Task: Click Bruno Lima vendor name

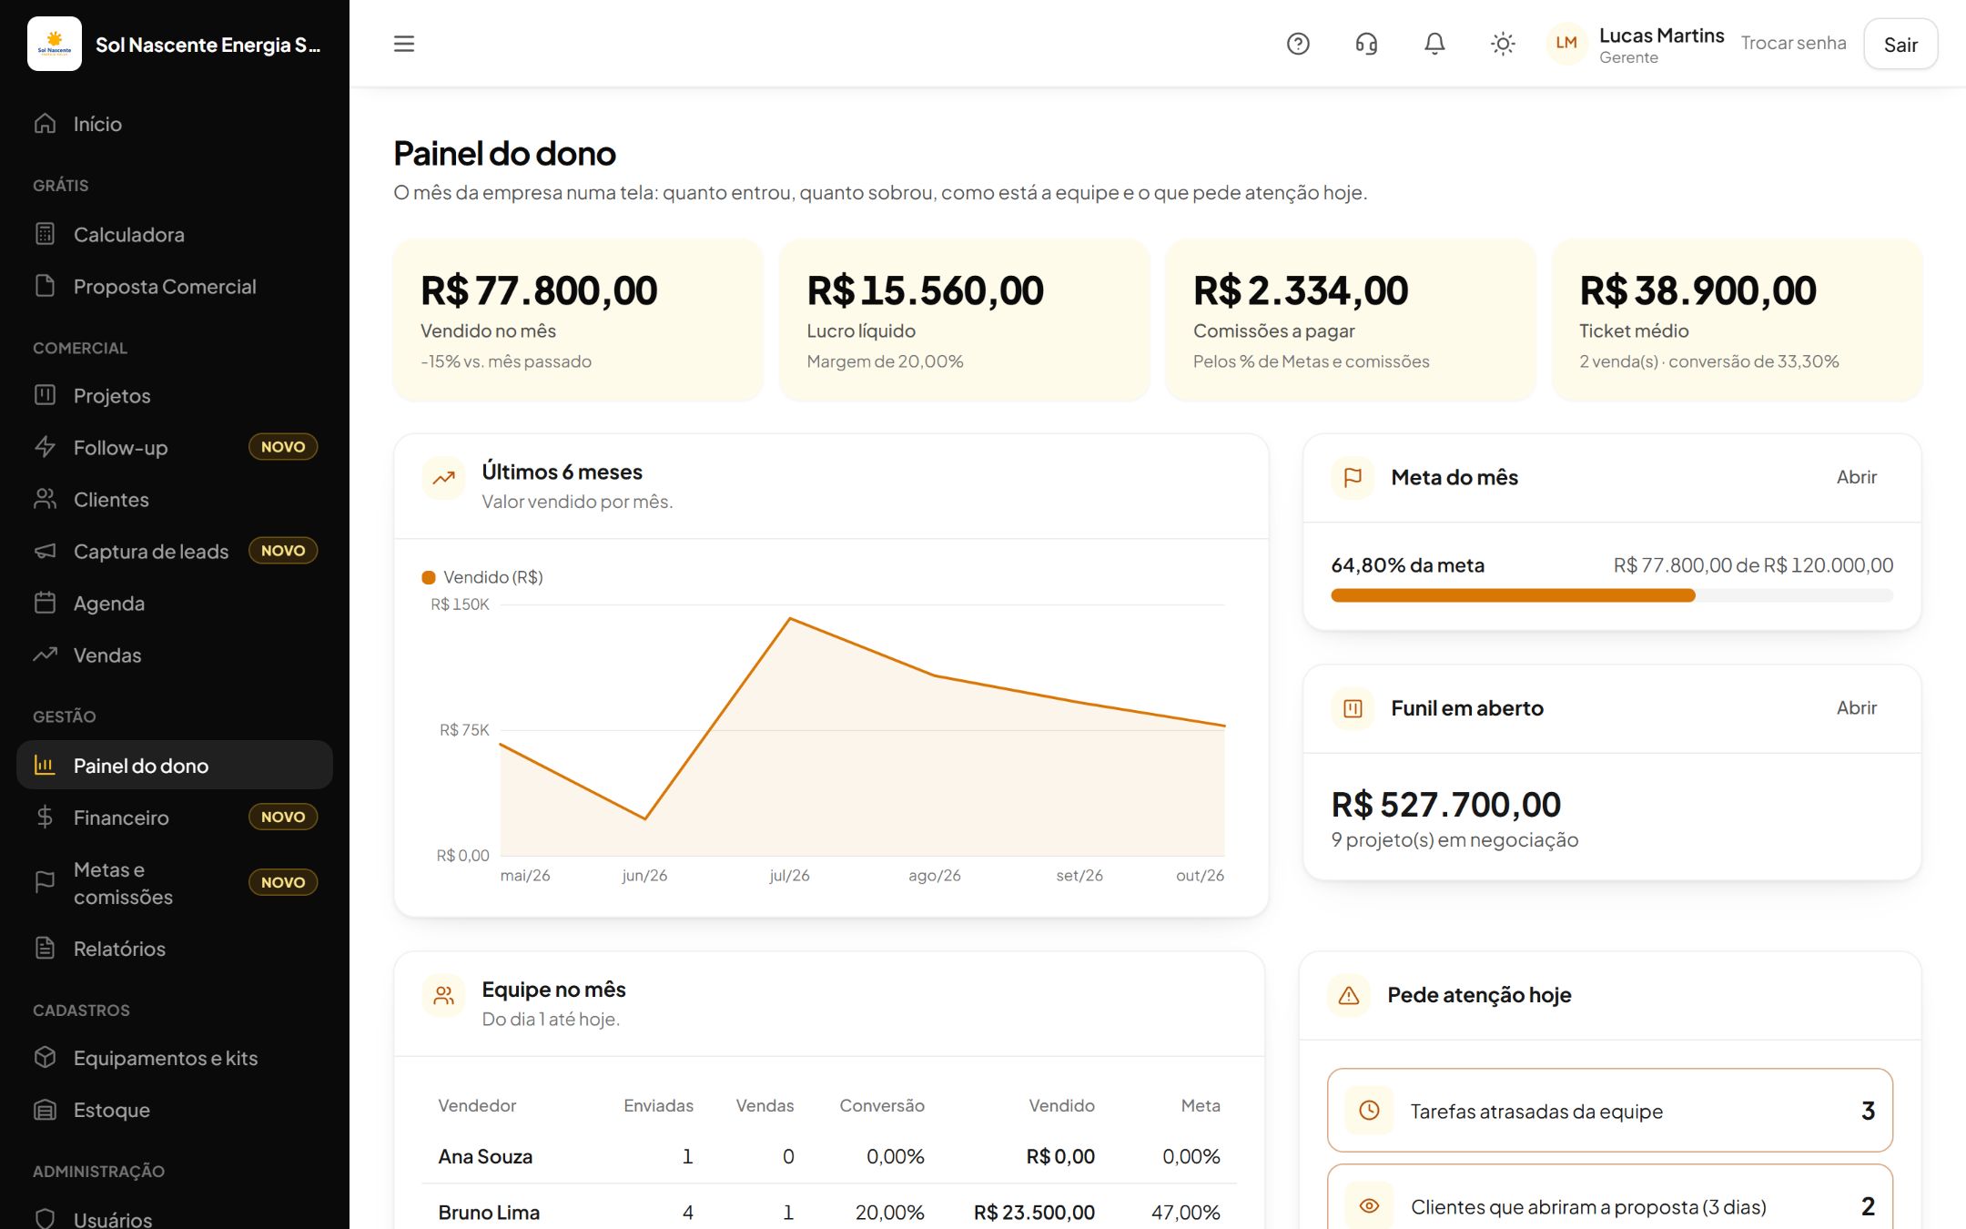Action: point(489,1213)
